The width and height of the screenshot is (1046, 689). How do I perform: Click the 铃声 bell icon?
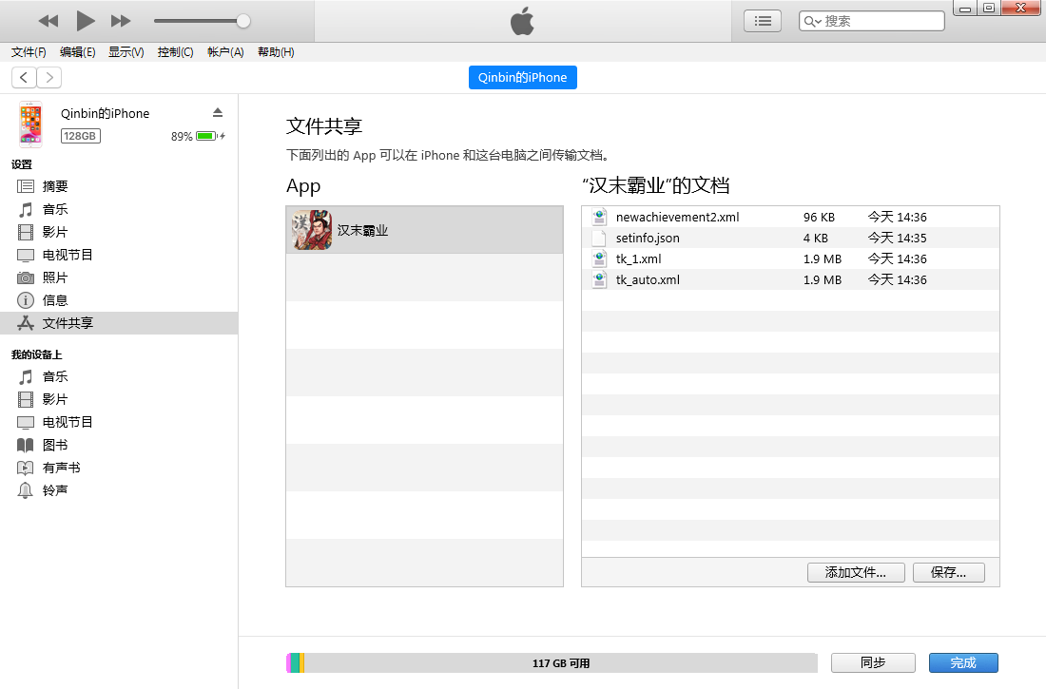coord(26,490)
